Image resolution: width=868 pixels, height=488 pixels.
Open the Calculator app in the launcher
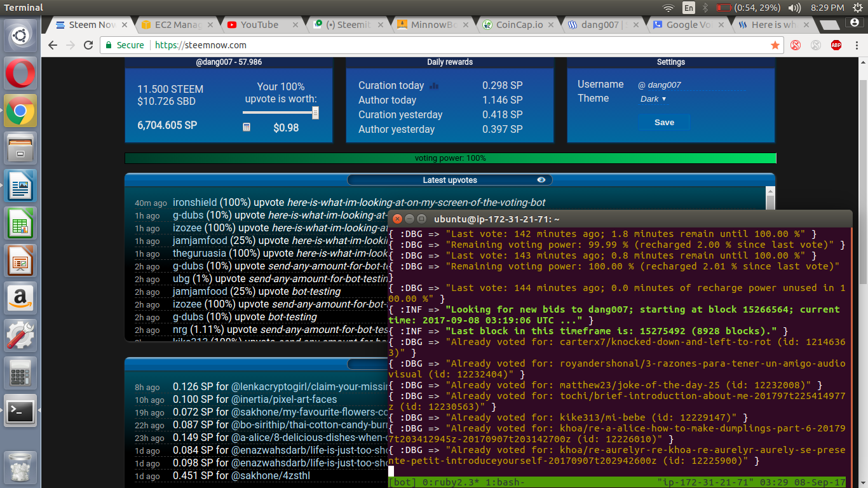coord(21,374)
